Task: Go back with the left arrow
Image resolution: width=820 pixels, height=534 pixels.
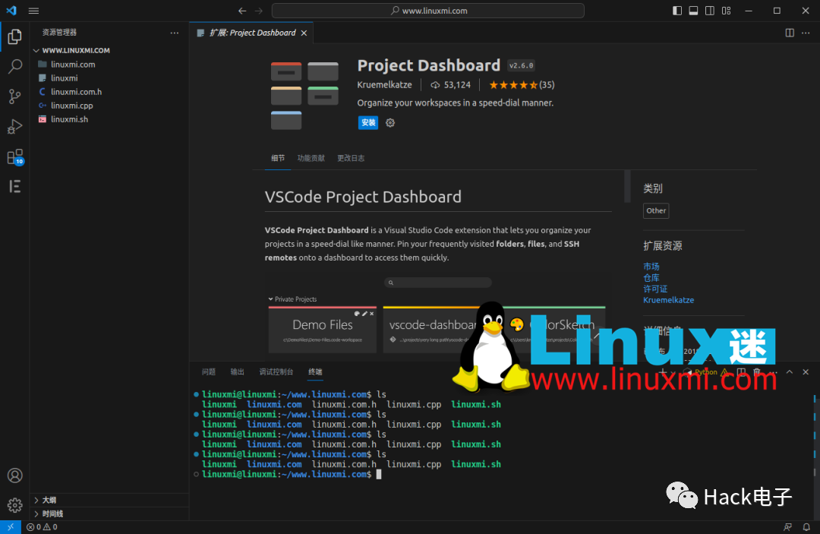Action: click(242, 11)
